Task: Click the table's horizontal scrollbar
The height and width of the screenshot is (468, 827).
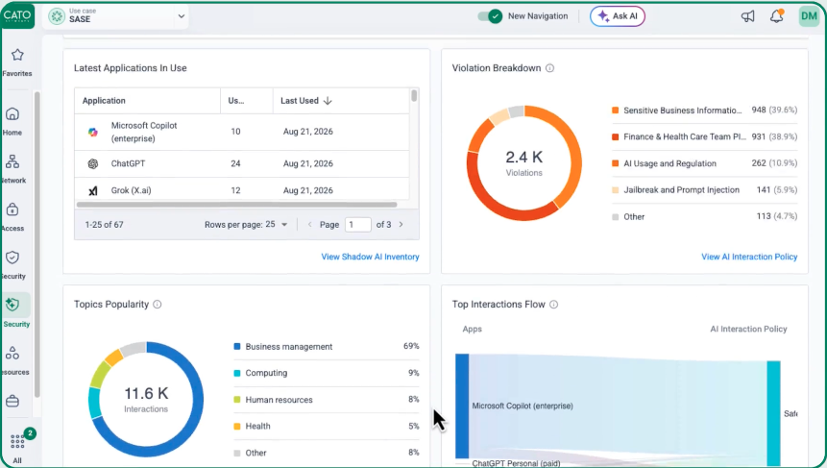Action: point(237,204)
